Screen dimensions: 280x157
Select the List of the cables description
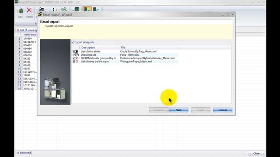pos(91,51)
